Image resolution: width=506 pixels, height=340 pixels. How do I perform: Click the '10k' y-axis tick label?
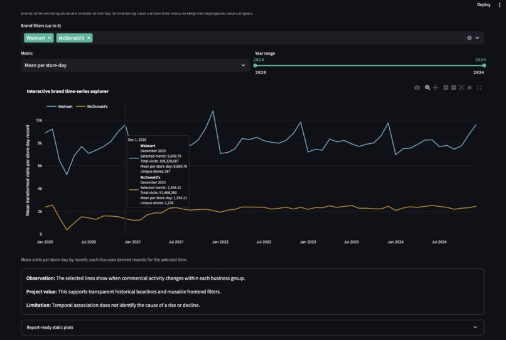pos(39,120)
